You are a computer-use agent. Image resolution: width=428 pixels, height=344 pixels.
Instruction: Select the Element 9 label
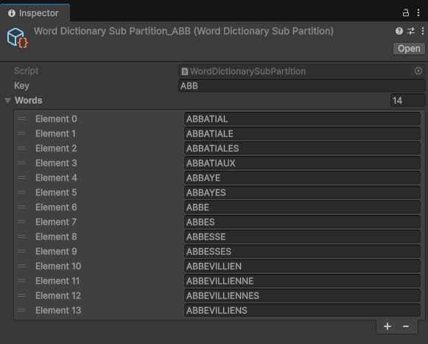(x=56, y=251)
